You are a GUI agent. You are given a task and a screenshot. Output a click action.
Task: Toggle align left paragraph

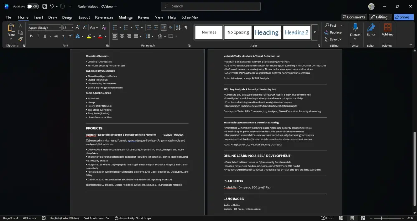(115, 36)
